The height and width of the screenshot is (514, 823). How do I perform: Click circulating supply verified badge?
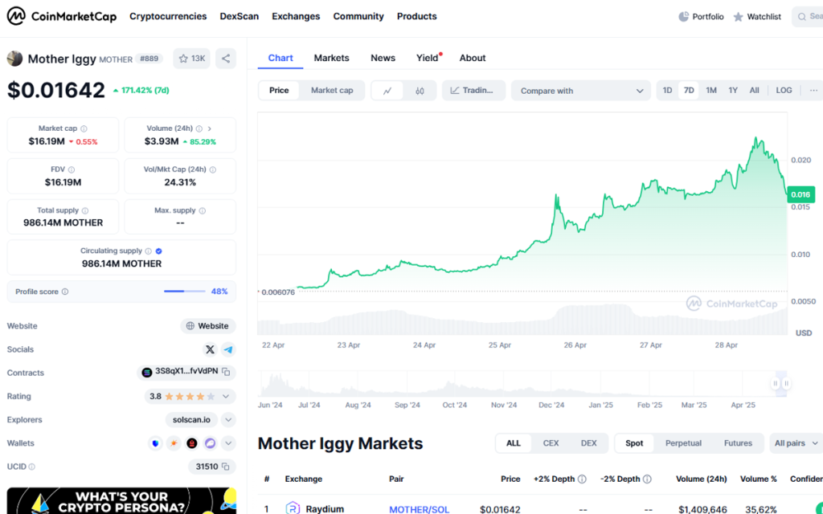point(159,251)
